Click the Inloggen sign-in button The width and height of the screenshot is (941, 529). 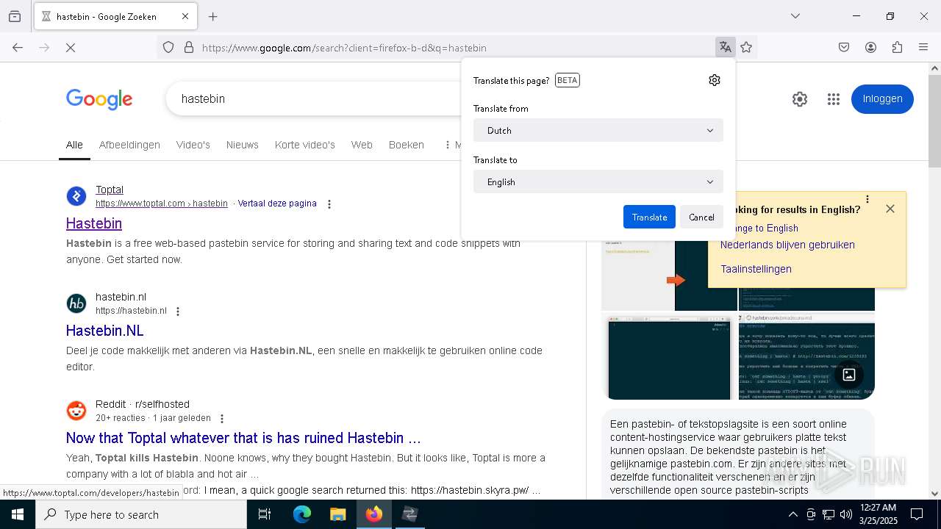[882, 99]
